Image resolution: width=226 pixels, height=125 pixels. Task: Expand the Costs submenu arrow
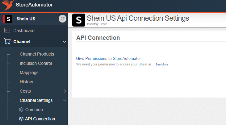tap(65, 91)
